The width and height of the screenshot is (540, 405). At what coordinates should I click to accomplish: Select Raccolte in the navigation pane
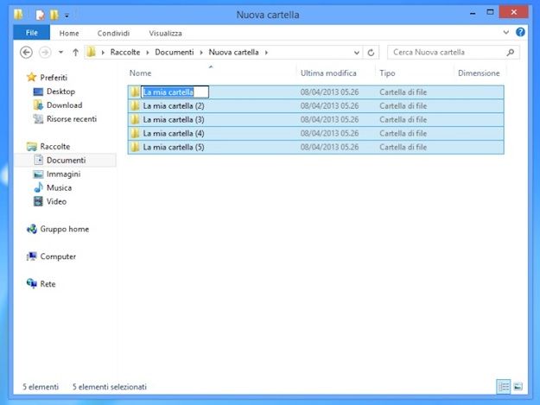[x=54, y=147]
